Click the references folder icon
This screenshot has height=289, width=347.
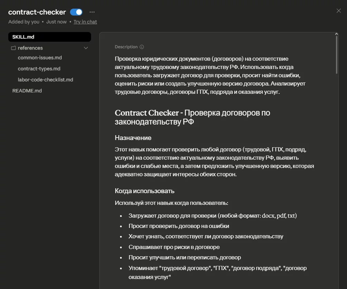pyautogui.click(x=13, y=48)
